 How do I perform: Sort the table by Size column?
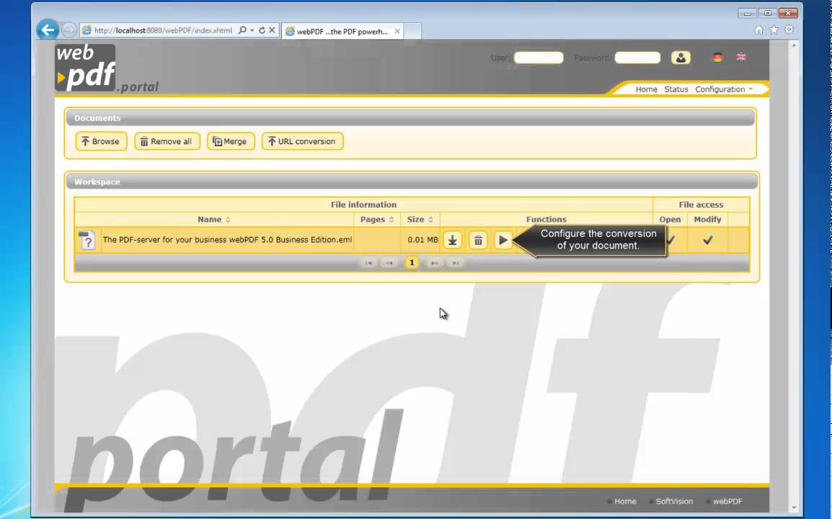(420, 219)
